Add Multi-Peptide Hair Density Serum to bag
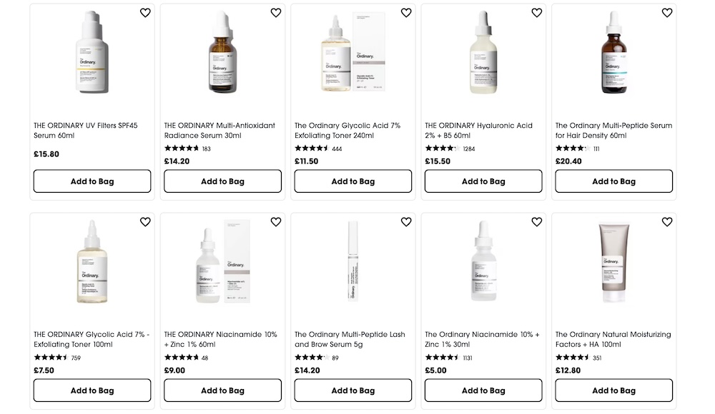Image resolution: width=715 pixels, height=414 pixels. pos(613,181)
